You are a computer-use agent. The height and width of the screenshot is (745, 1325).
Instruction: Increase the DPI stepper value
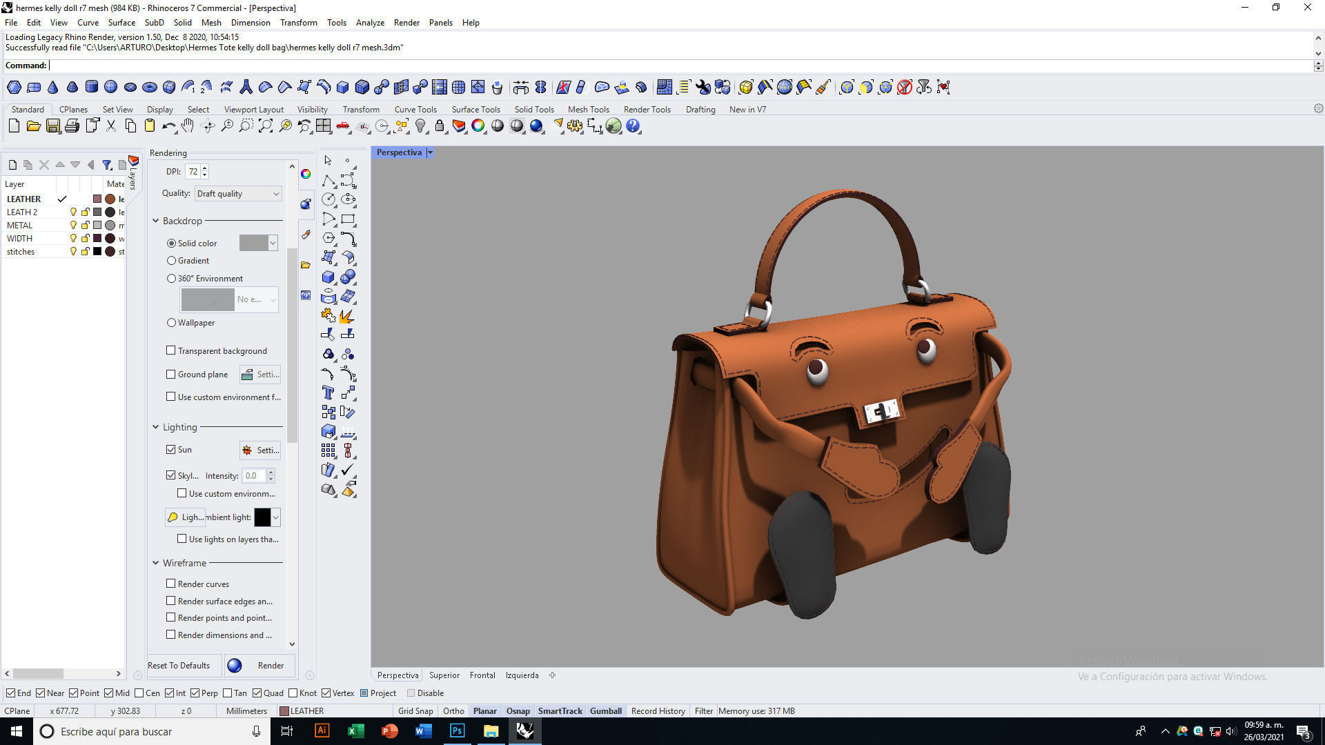[205, 168]
